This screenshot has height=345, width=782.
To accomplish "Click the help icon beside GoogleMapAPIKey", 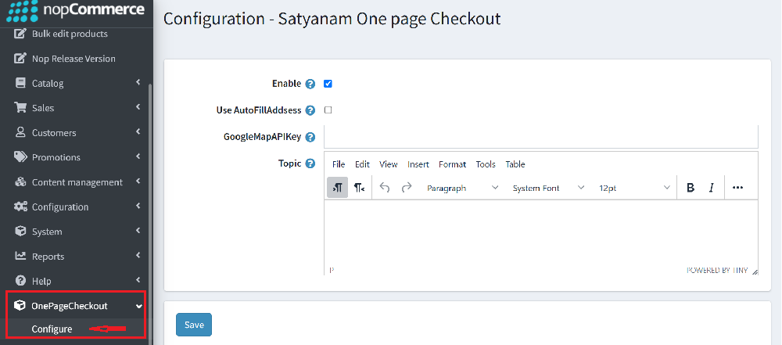I will click(x=310, y=137).
